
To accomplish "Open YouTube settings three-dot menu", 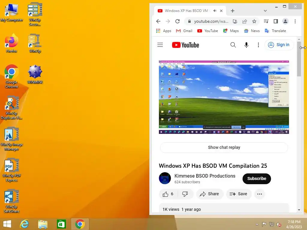I will (258, 45).
